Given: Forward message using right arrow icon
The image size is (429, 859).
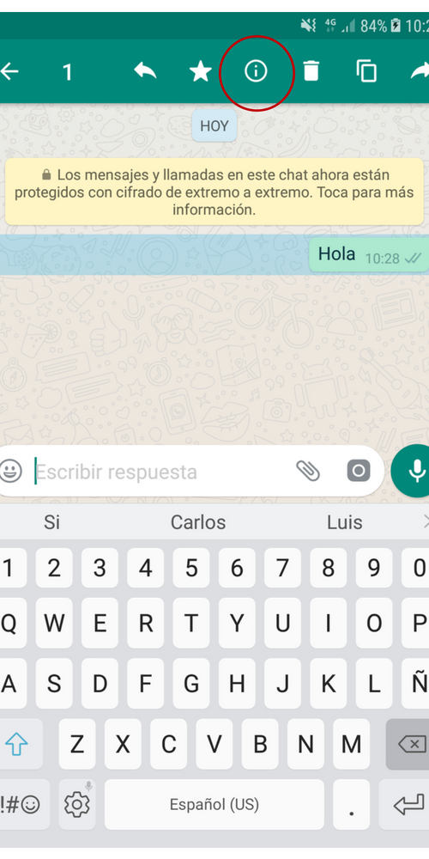Looking at the screenshot, I should pyautogui.click(x=420, y=70).
